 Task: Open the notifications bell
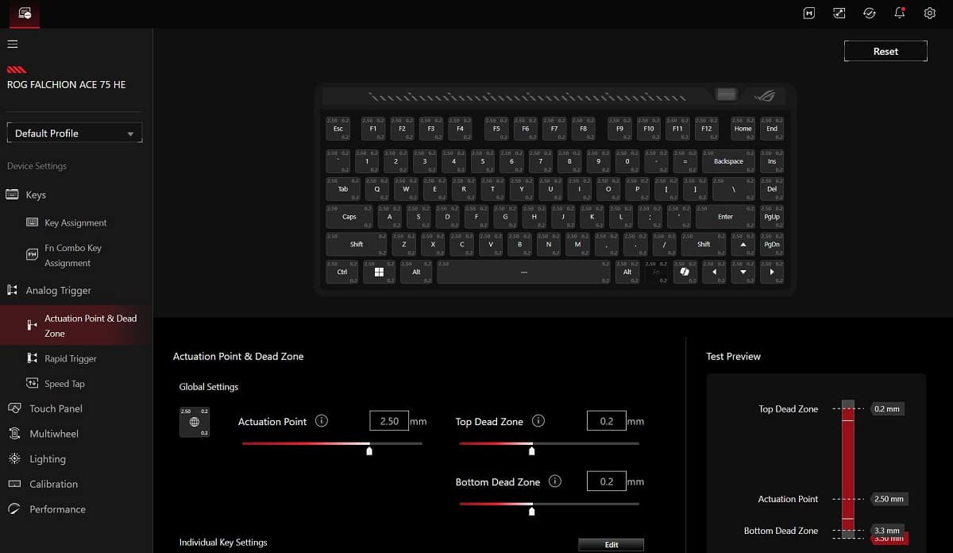(x=900, y=13)
